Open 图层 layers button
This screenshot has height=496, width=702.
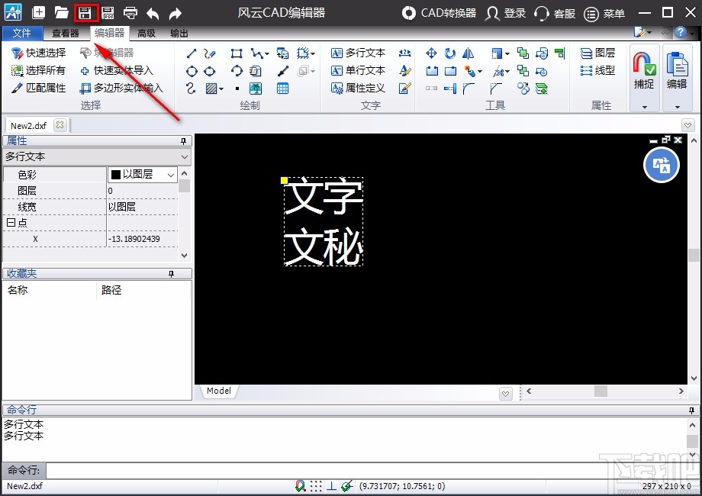click(x=597, y=53)
